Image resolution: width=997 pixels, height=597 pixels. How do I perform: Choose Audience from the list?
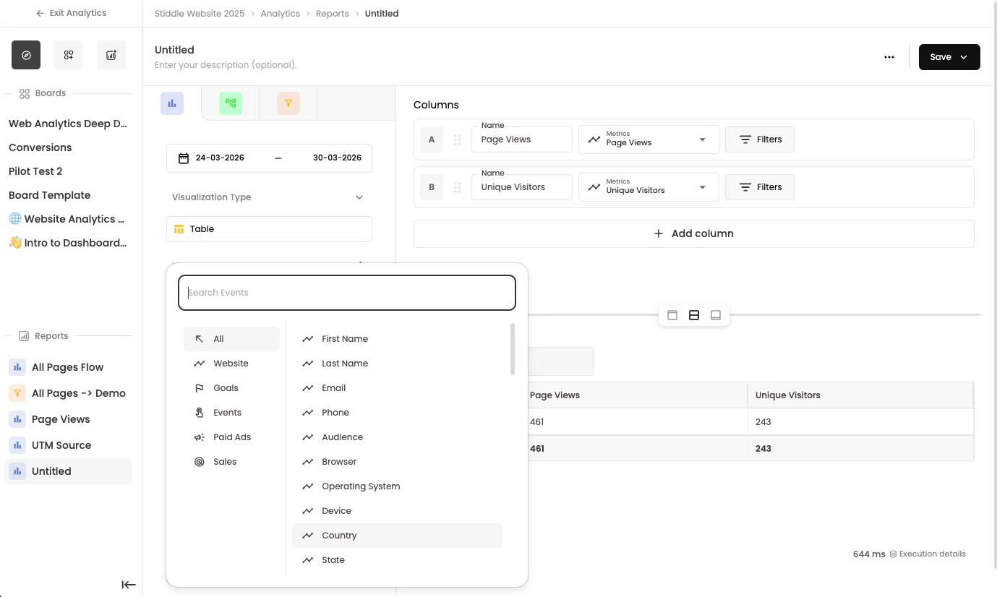point(397,437)
